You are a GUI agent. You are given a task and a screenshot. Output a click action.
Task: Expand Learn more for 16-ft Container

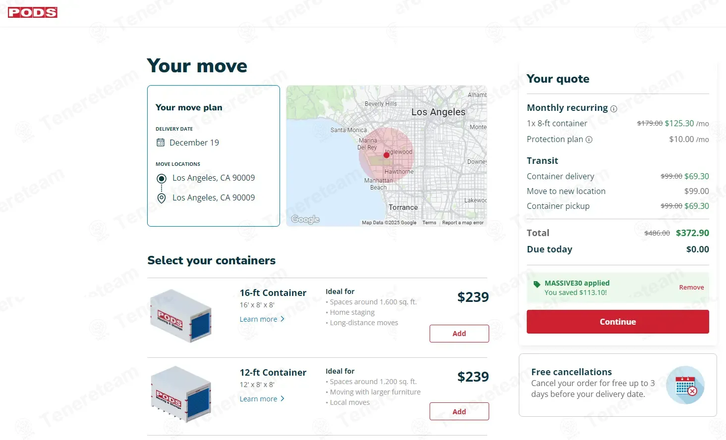click(x=262, y=319)
